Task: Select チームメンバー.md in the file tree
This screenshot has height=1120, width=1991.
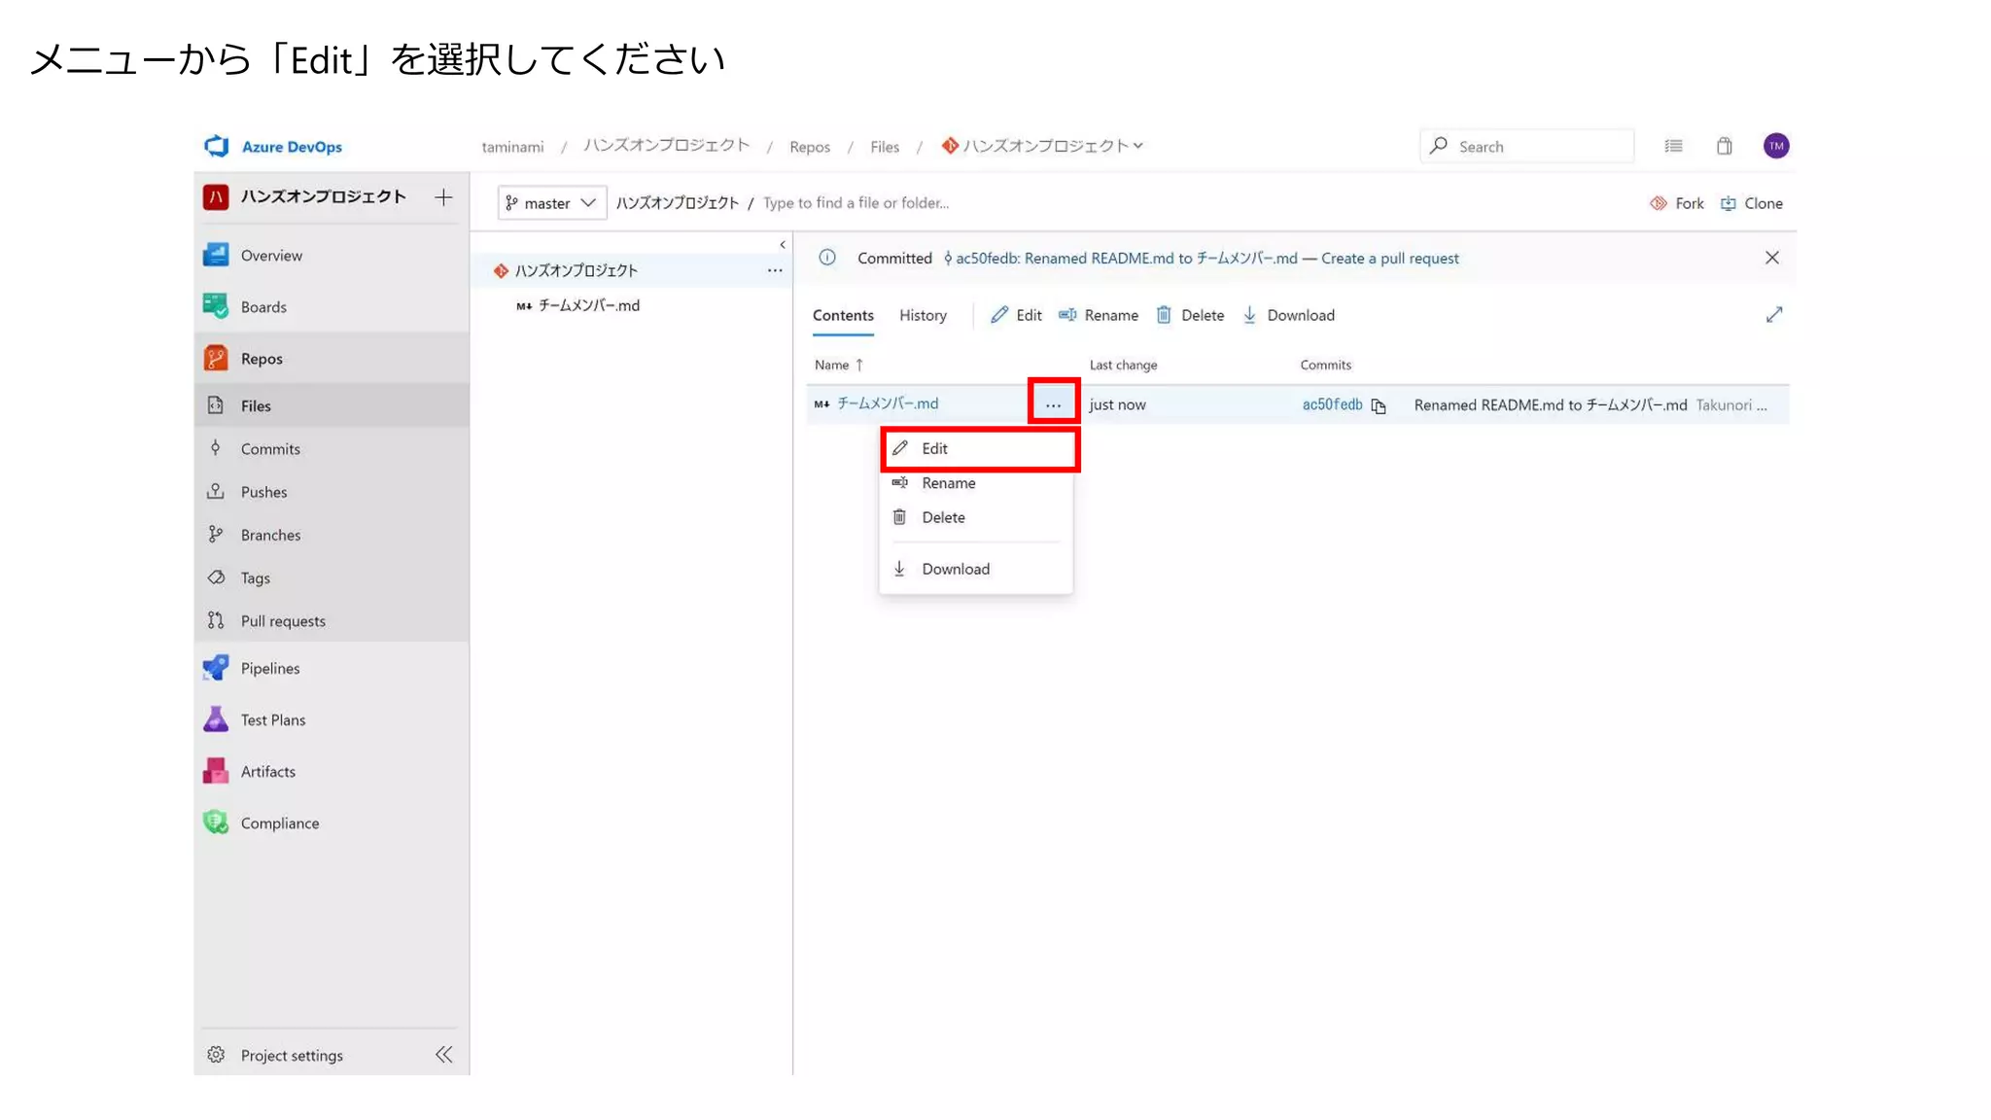Action: [588, 305]
